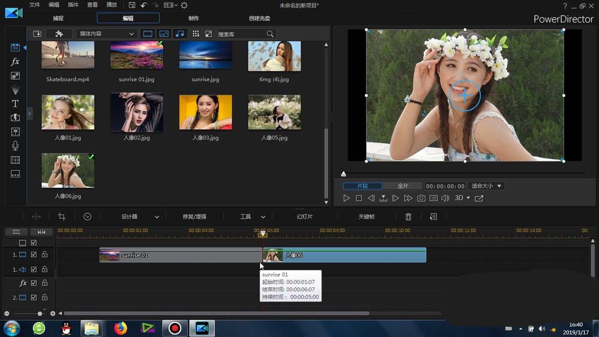Open the Voice-Over recording room microphone icon
Screen dimensions: 599x337
click(x=15, y=146)
